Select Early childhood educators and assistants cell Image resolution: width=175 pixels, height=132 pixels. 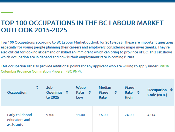coord(21,119)
